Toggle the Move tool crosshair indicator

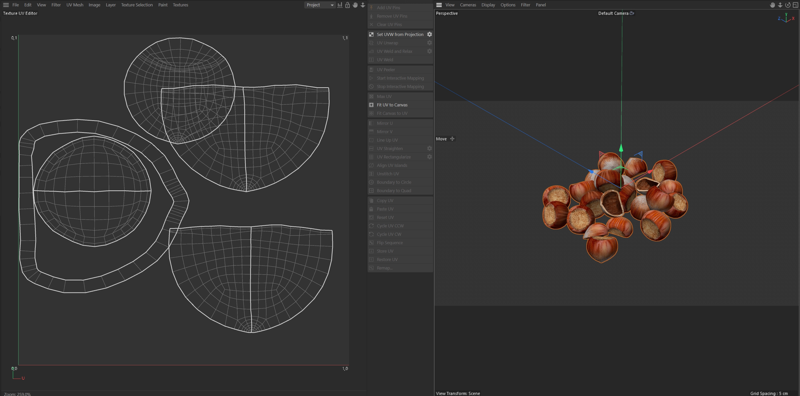[x=452, y=139]
